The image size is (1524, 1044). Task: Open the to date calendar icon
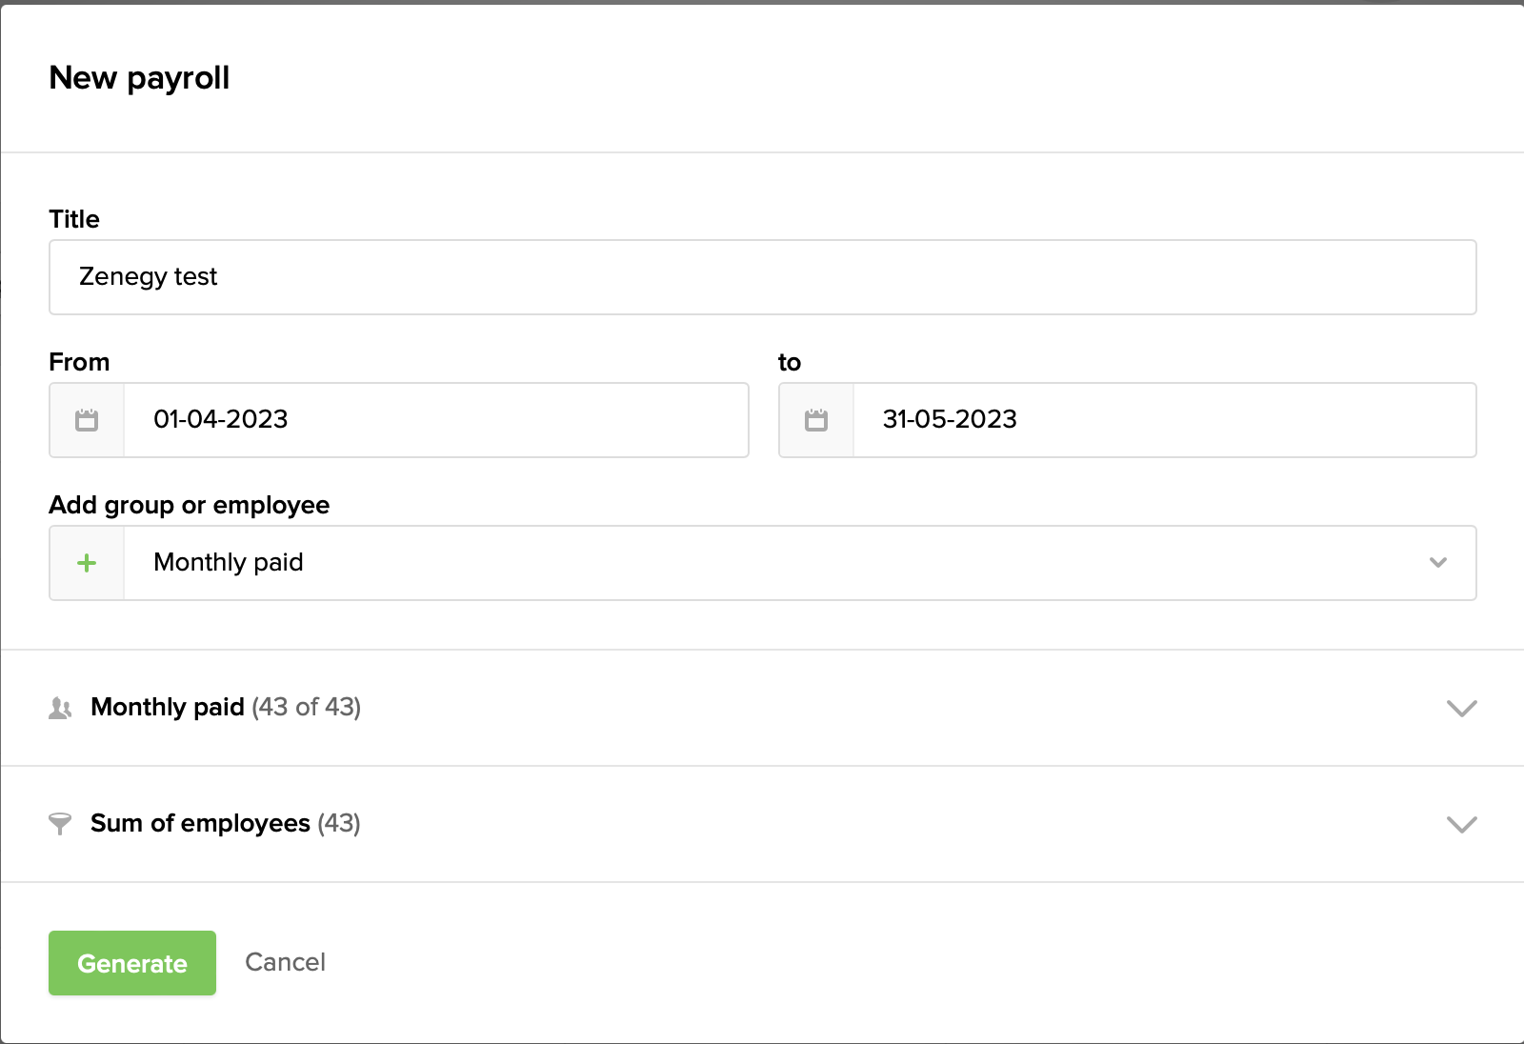(x=815, y=420)
